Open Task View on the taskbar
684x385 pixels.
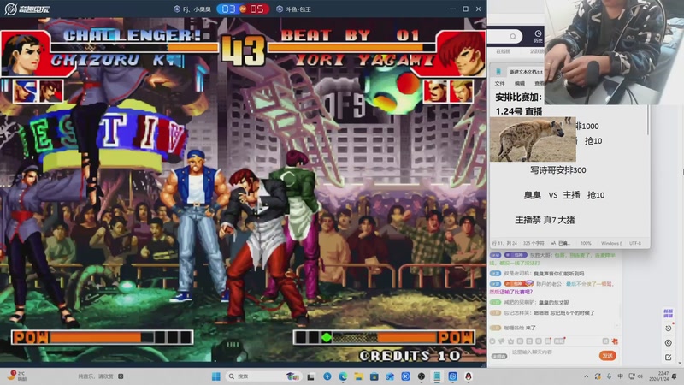point(310,376)
